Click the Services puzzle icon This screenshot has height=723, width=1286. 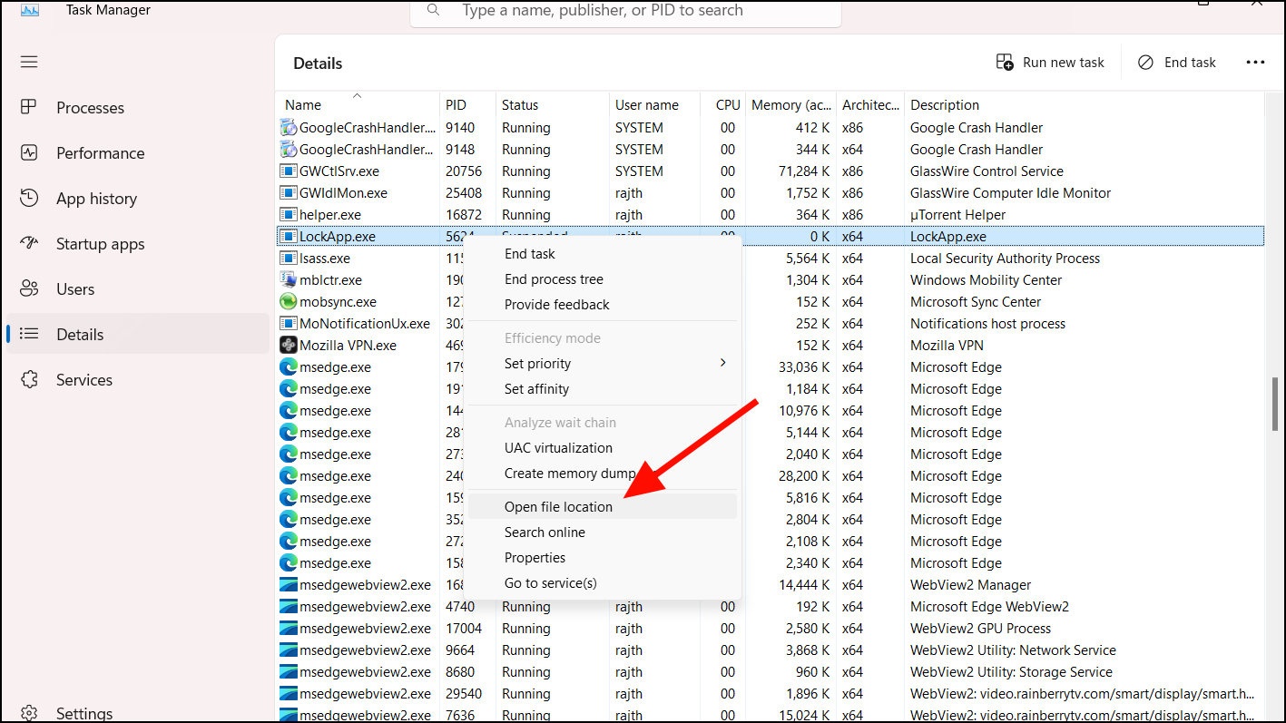(29, 379)
